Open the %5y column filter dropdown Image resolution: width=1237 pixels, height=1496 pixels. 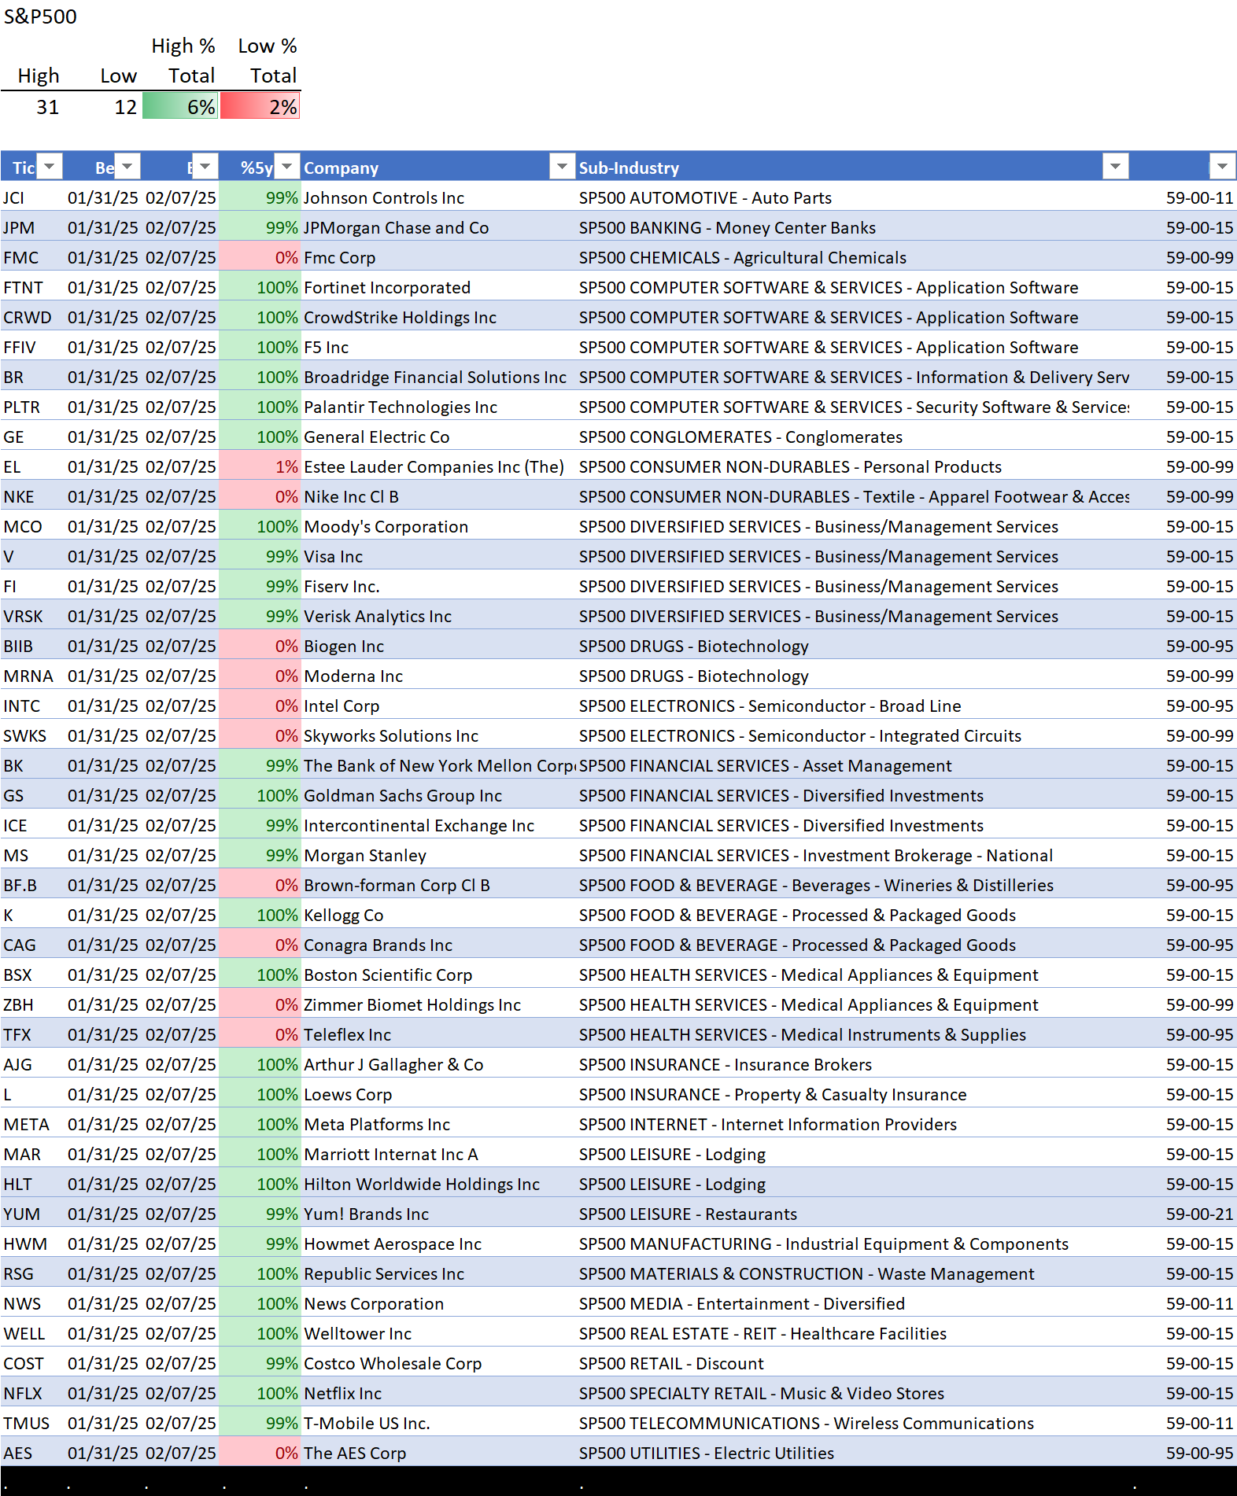click(287, 167)
